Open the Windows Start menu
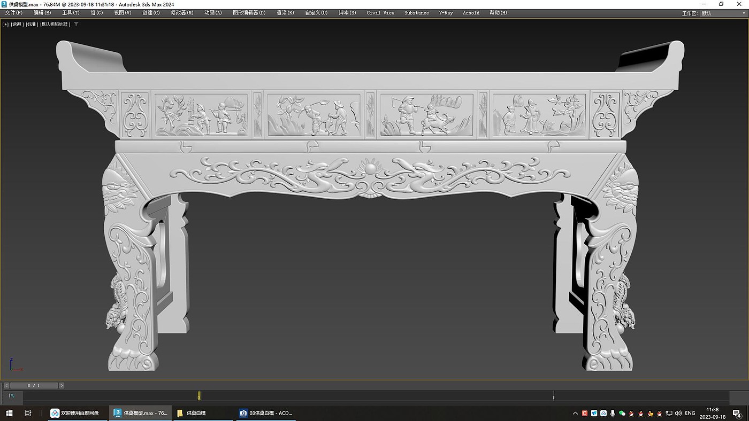The height and width of the screenshot is (421, 749). (9, 413)
